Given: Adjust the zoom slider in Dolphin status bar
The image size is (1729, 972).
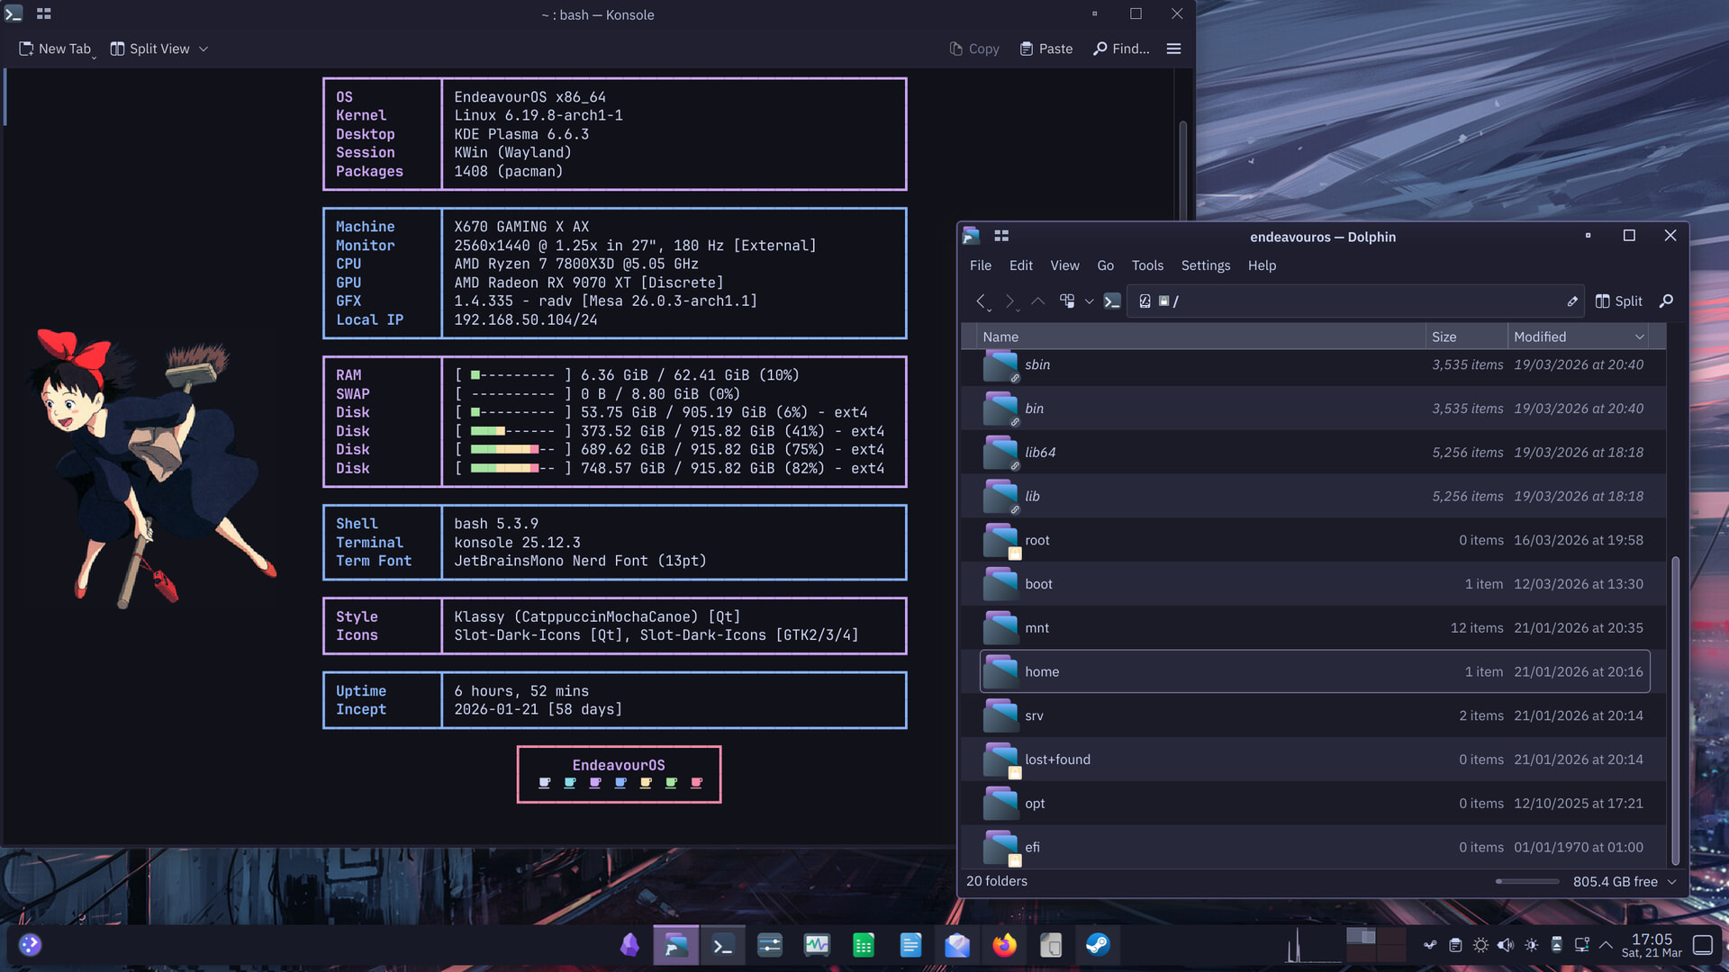Looking at the screenshot, I should pyautogui.click(x=1527, y=882).
